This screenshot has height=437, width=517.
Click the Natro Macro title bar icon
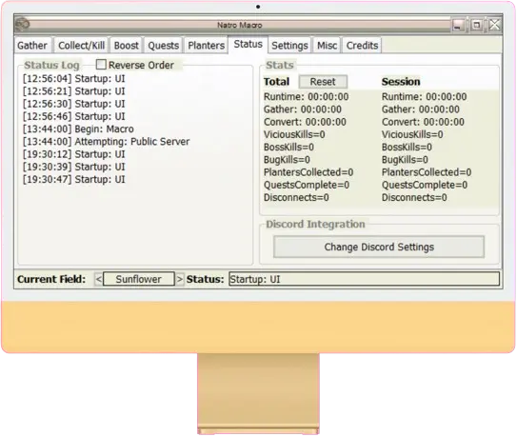(23, 24)
